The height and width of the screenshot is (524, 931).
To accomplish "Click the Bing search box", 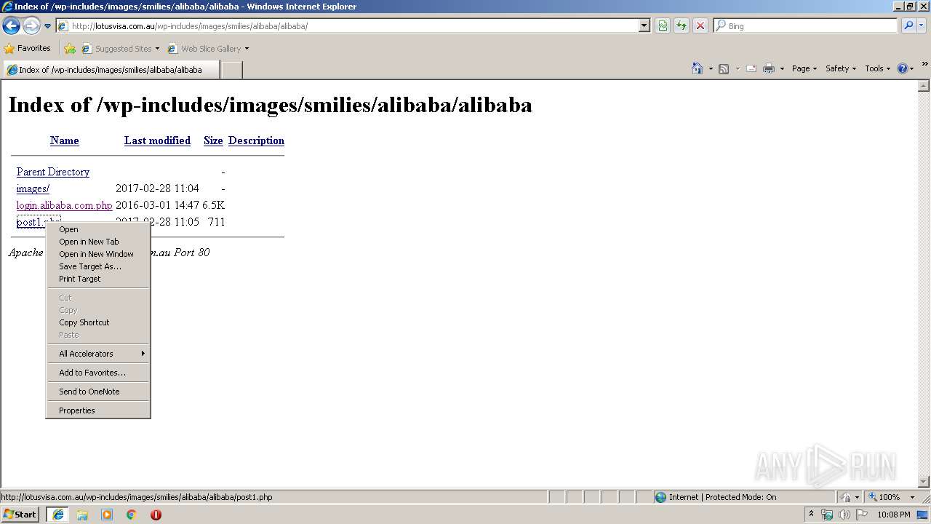I will (x=805, y=26).
